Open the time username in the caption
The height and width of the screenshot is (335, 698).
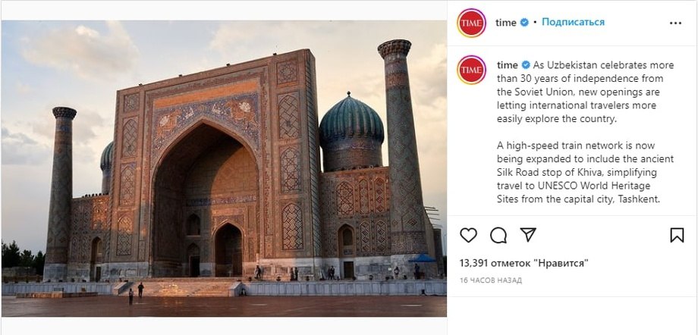click(506, 65)
